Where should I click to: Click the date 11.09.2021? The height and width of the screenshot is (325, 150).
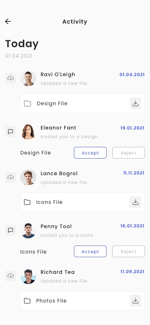click(132, 272)
